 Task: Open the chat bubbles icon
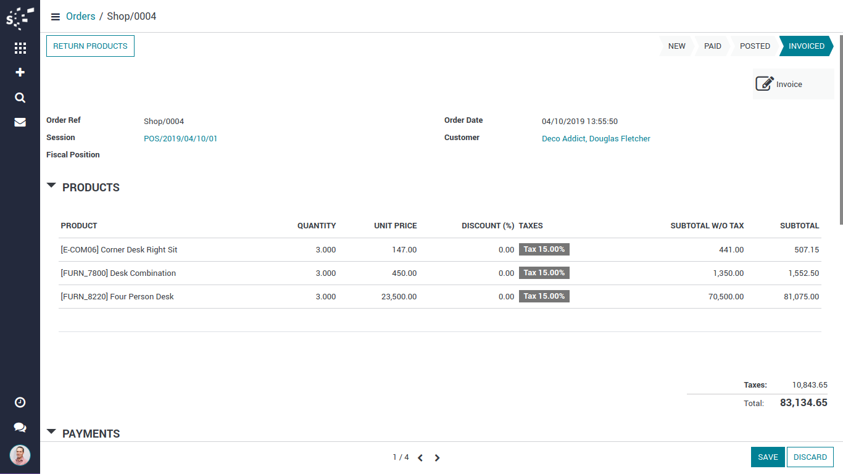(20, 427)
